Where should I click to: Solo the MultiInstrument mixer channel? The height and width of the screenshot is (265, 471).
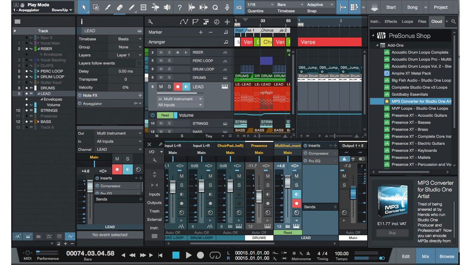pyautogui.click(x=296, y=185)
